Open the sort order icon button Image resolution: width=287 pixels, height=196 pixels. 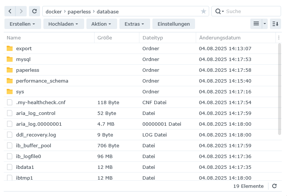[x=275, y=24]
